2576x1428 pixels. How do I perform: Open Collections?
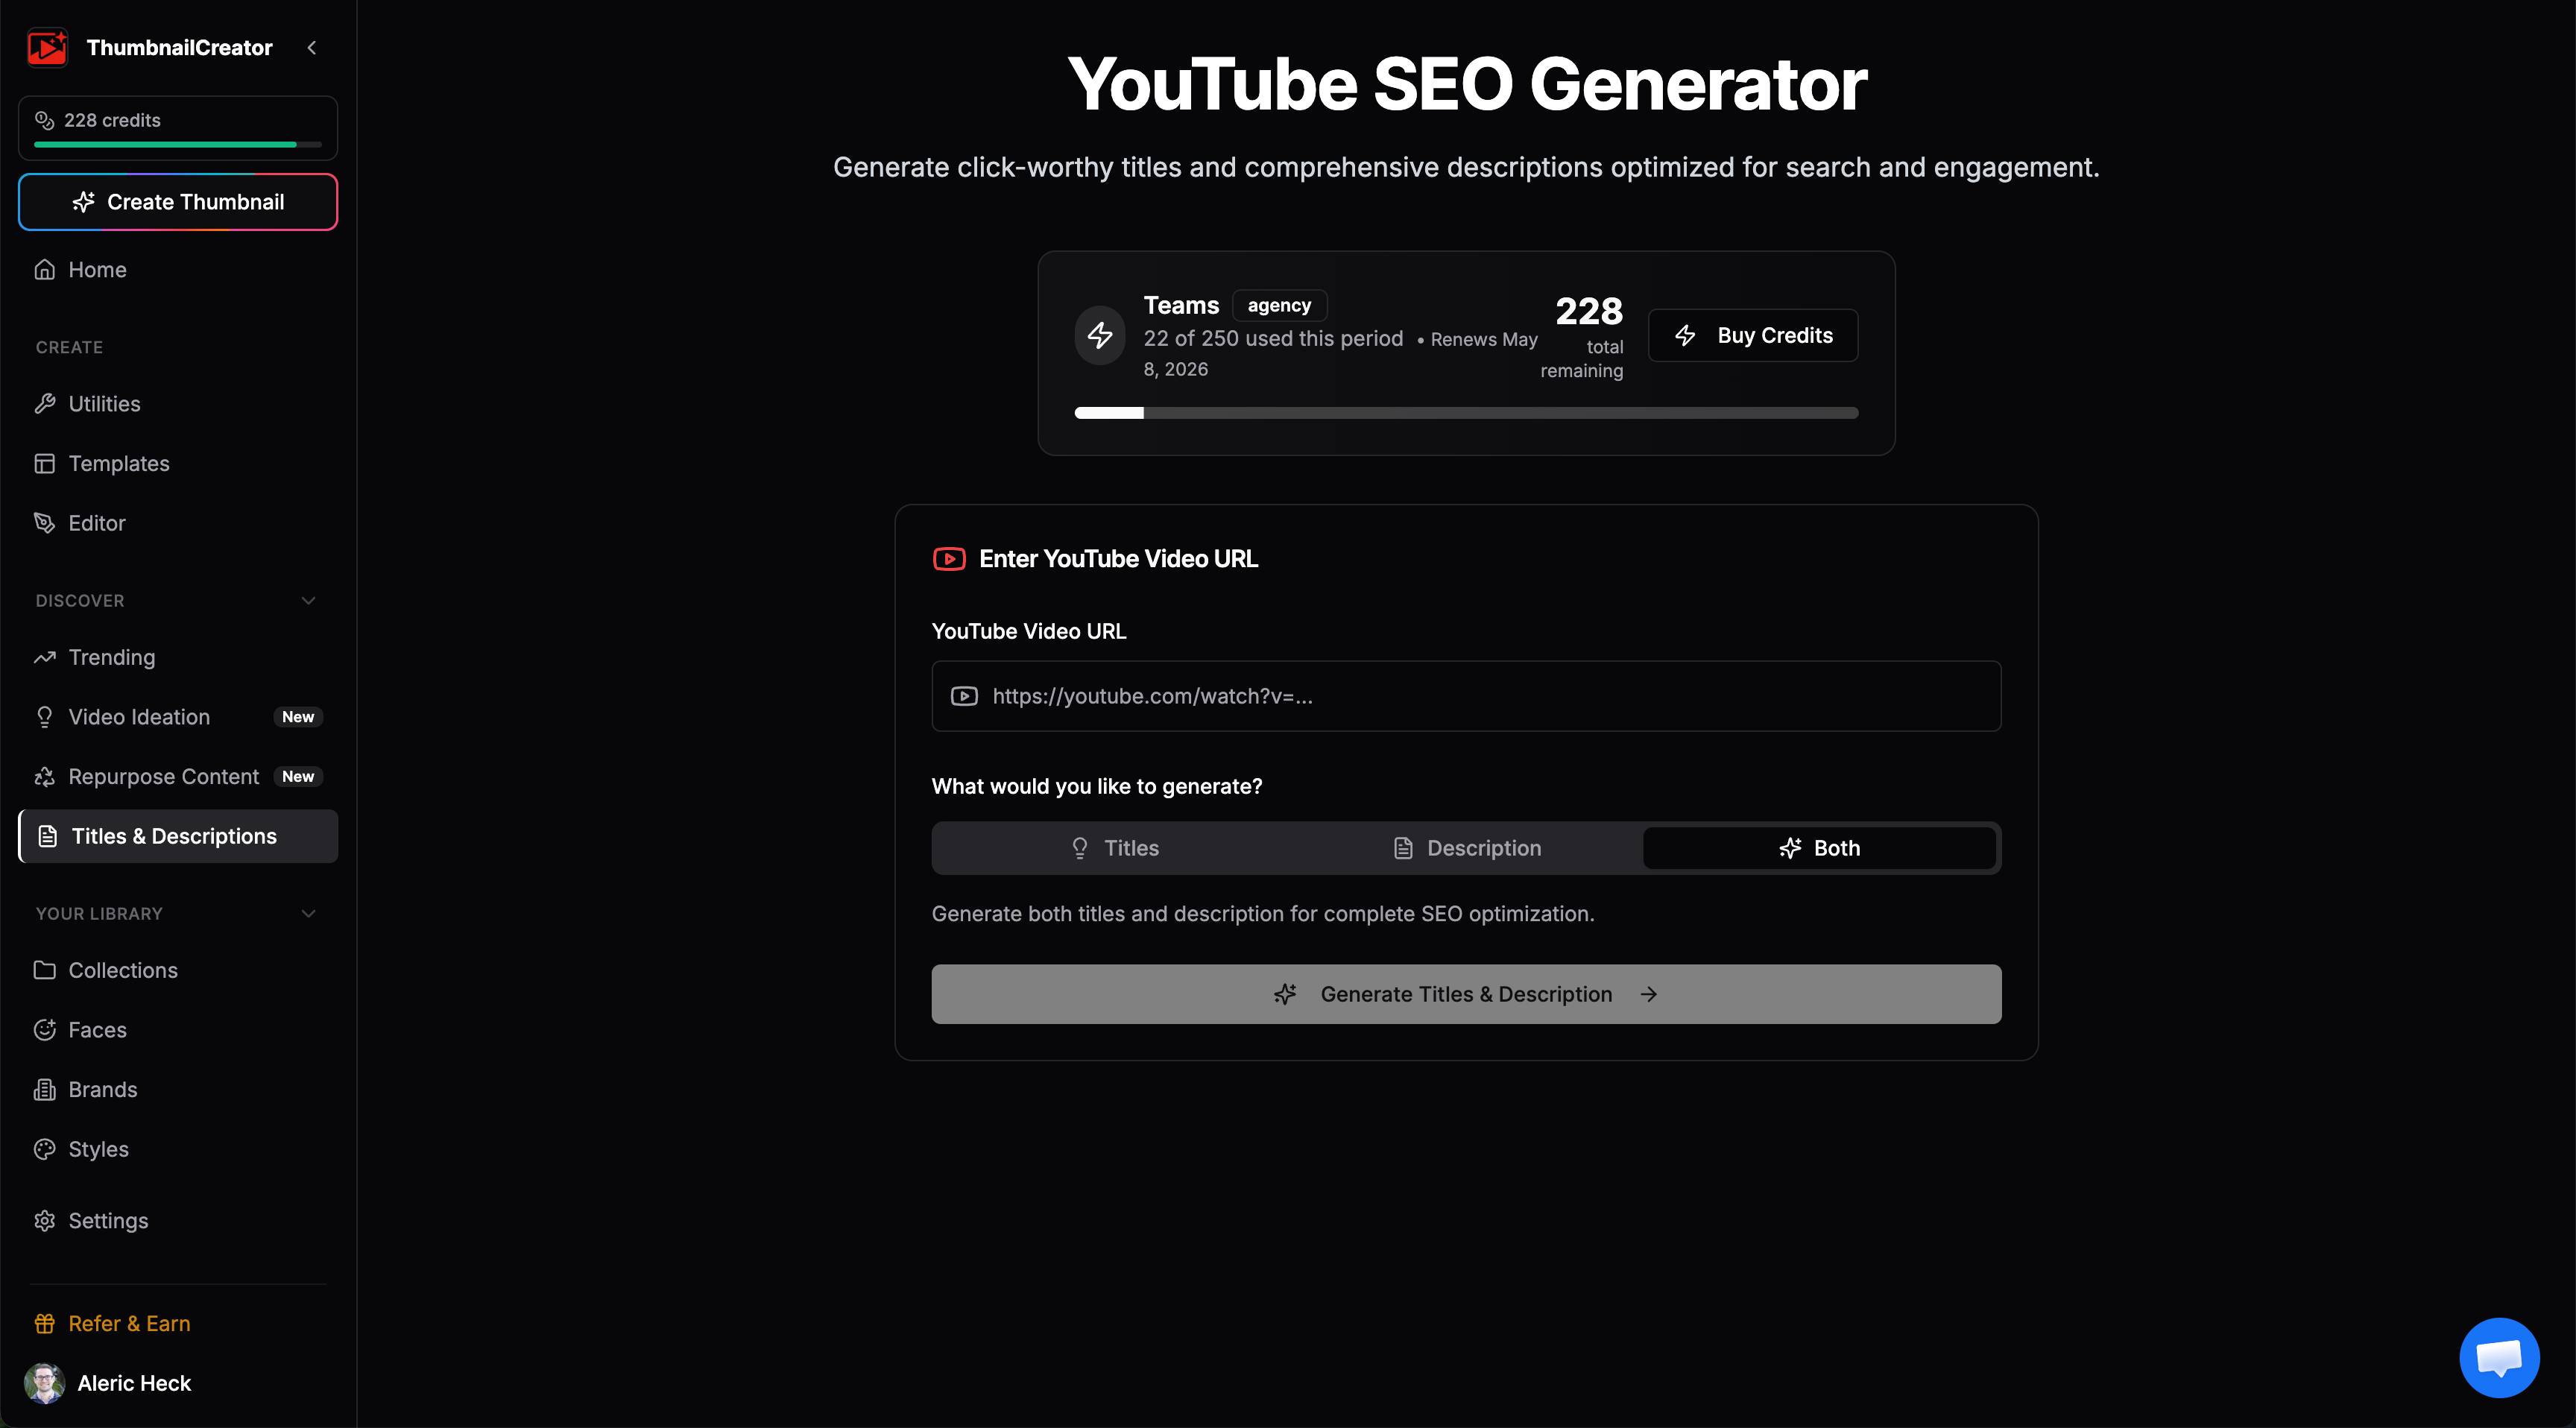tap(178, 970)
